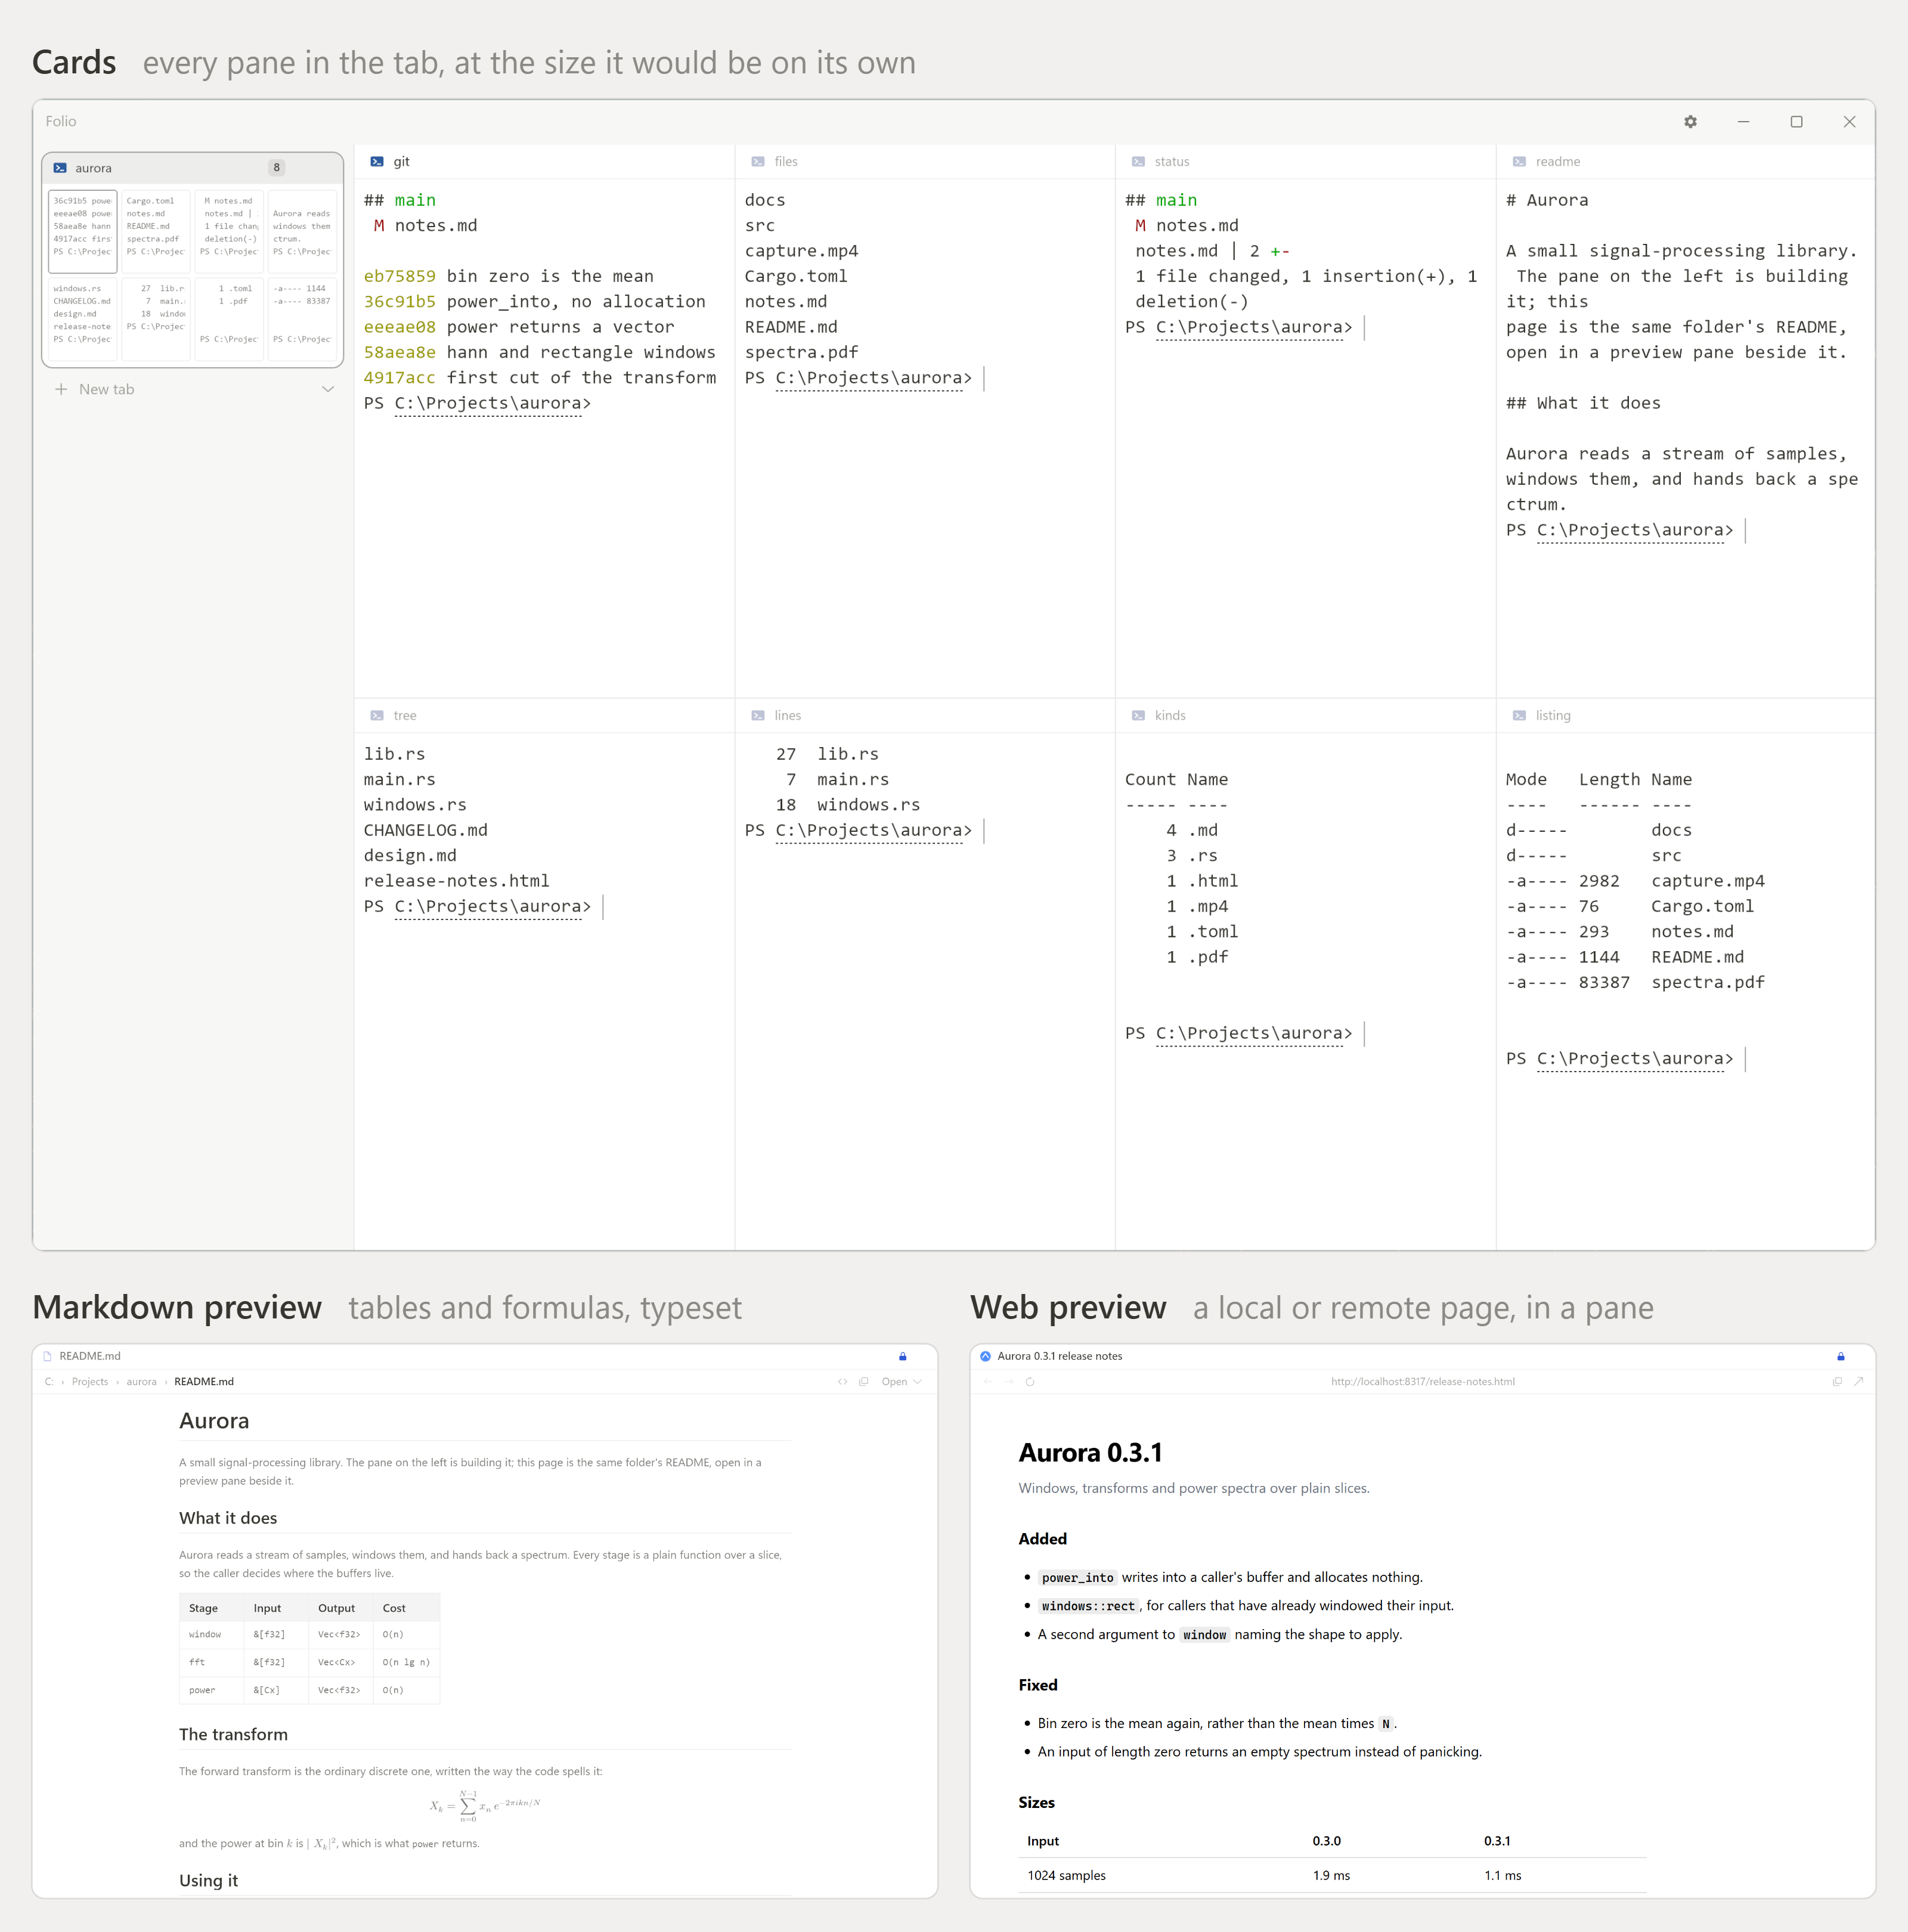Click the terminal icon of the kinds pane
The image size is (1908, 1932).
click(x=1138, y=715)
